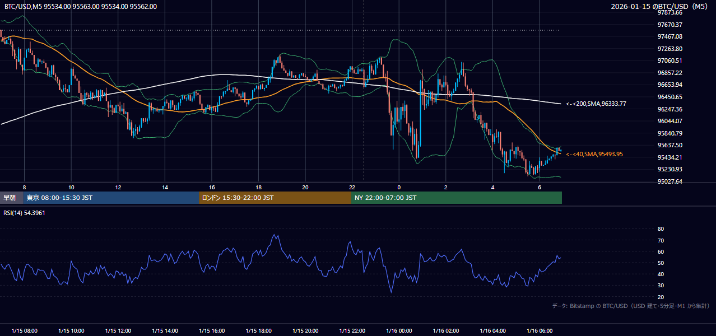Click the bottom time label 1/15 12:00
This screenshot has width=716, height=336.
(118, 331)
